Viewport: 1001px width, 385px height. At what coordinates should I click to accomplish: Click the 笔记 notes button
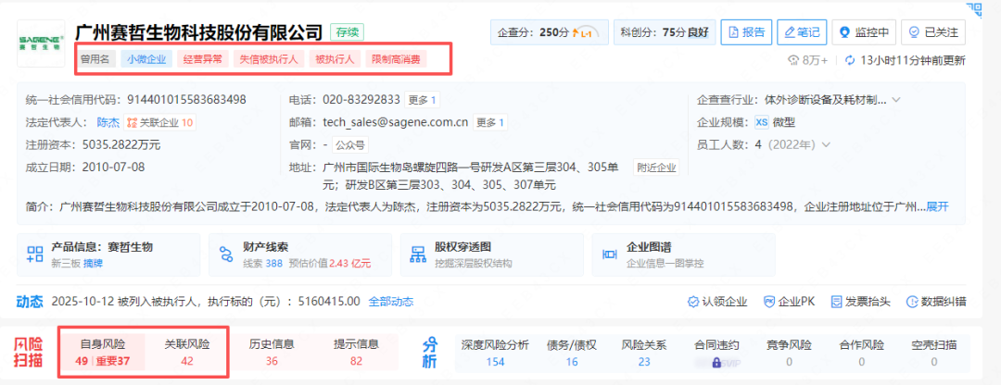(x=801, y=32)
